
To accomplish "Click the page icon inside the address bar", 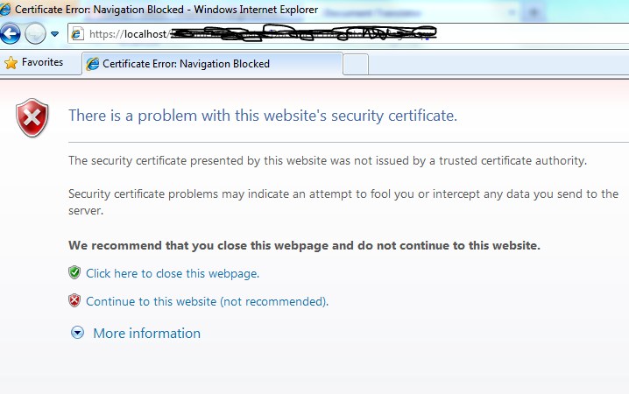I will pos(77,34).
